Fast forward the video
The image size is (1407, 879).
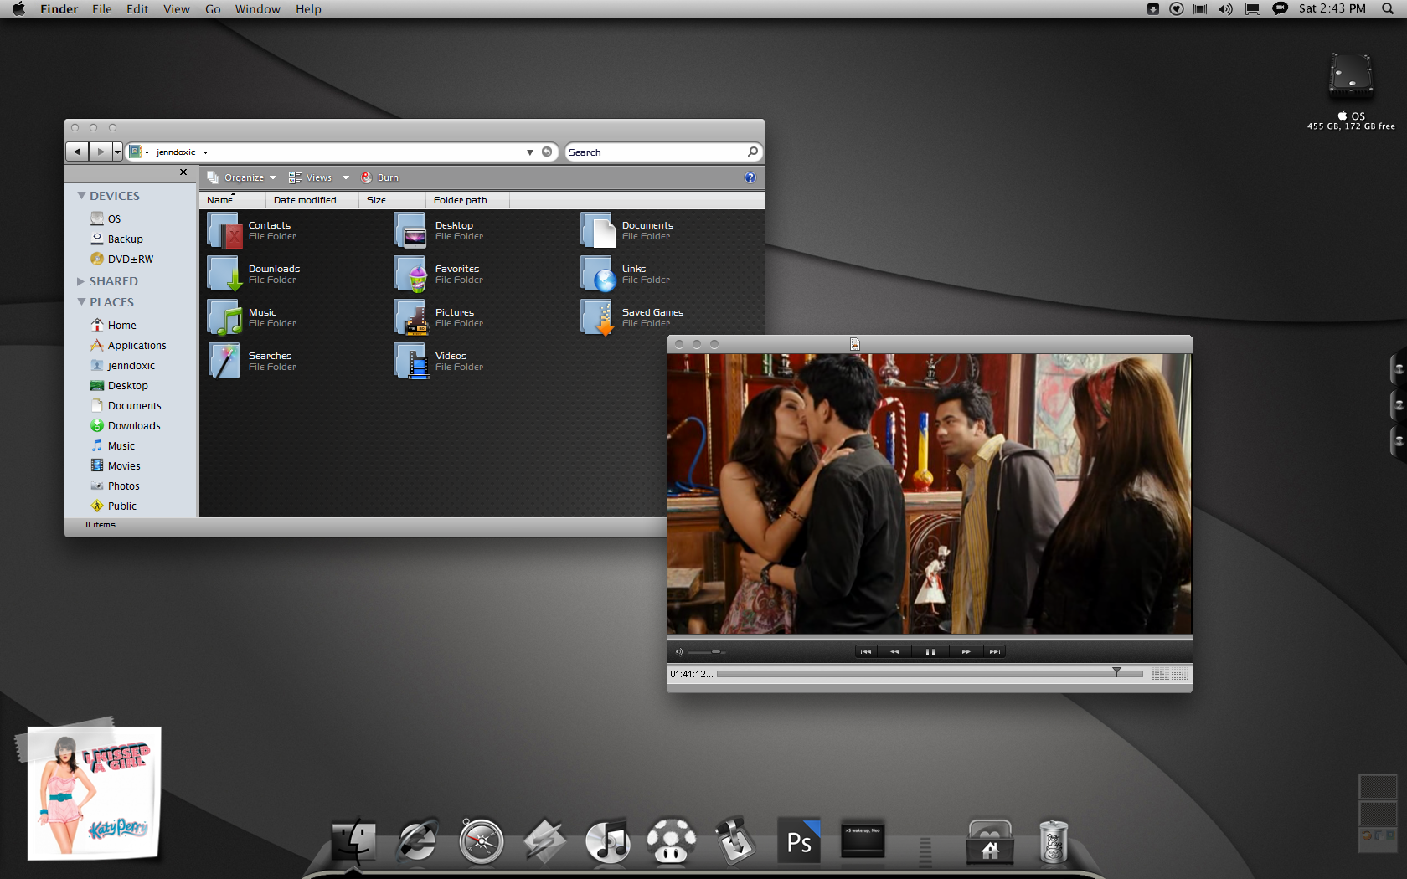(966, 651)
